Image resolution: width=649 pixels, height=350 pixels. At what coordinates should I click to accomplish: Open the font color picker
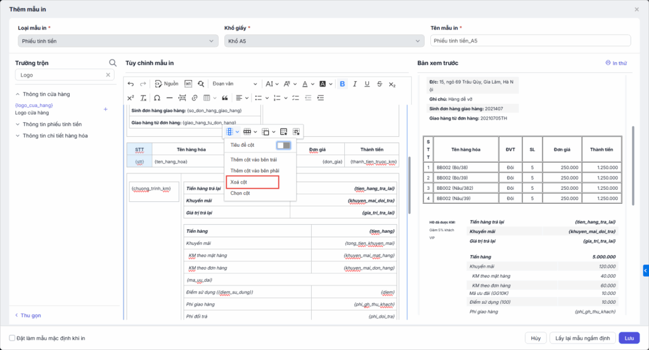point(308,84)
